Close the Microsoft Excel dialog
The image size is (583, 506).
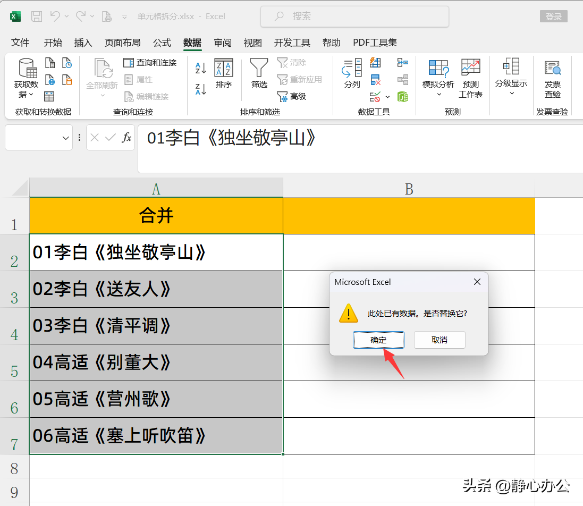point(477,282)
